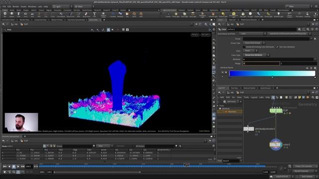Switch to the Performance Monitor tab
The width and height of the screenshot is (319, 179).
249,20
